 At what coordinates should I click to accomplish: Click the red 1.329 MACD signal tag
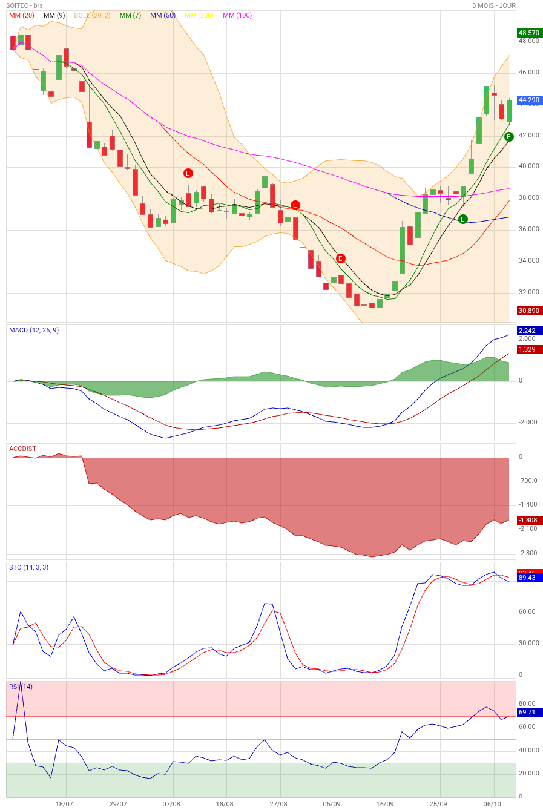click(x=530, y=349)
